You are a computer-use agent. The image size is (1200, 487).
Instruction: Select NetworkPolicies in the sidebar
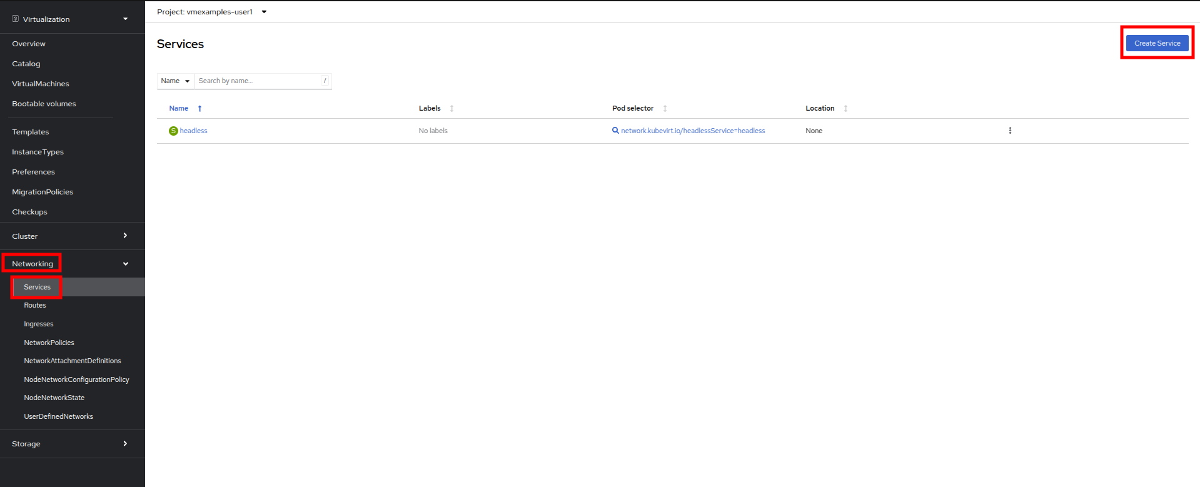(x=49, y=343)
